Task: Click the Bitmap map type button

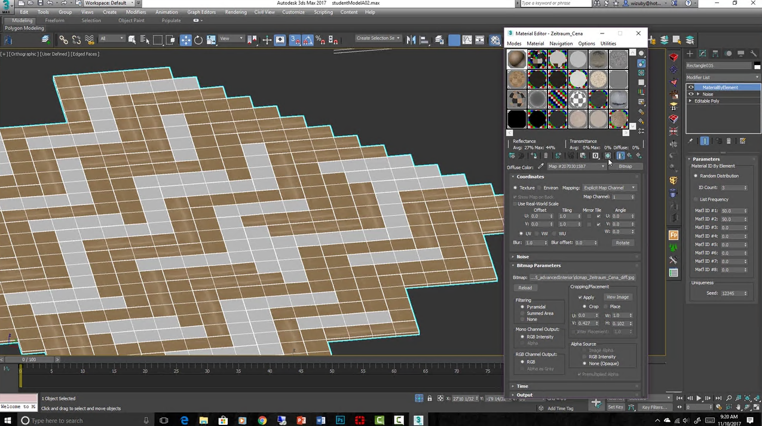Action: pyautogui.click(x=625, y=167)
